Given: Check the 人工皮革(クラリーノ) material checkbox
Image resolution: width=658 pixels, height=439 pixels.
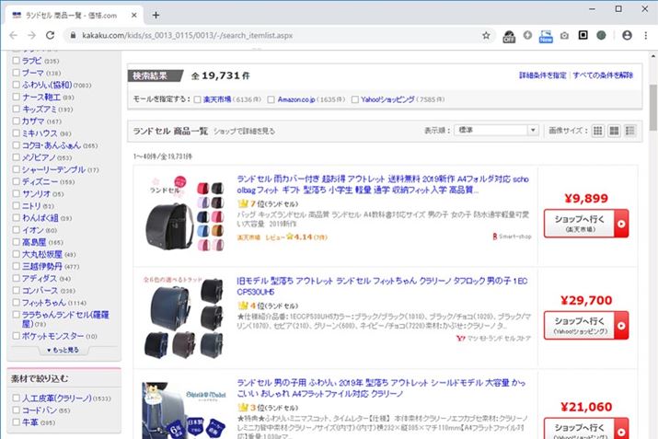Looking at the screenshot, I should (x=15, y=398).
